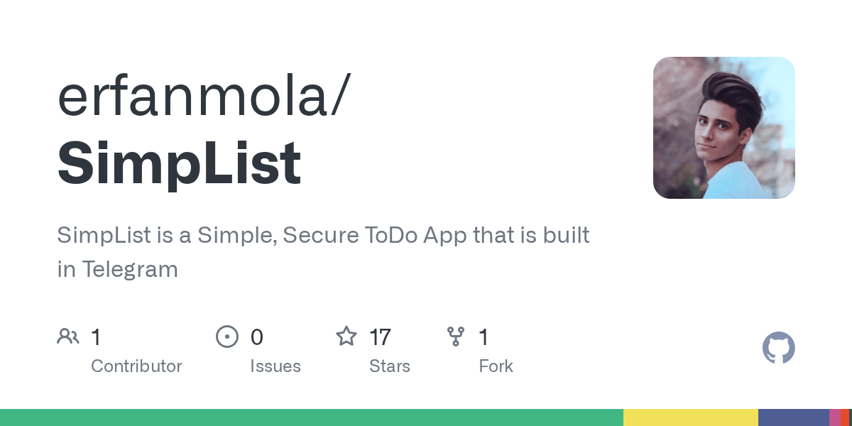852x426 pixels.
Task: Select the Fork label
Action: [x=496, y=366]
